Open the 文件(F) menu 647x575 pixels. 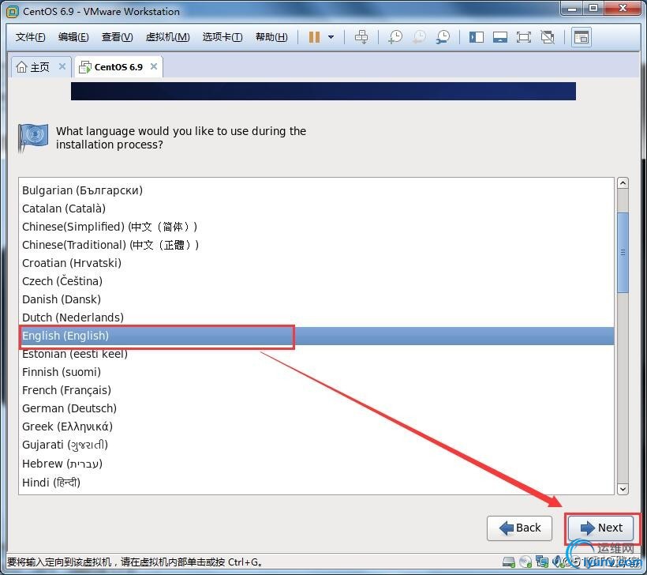30,37
